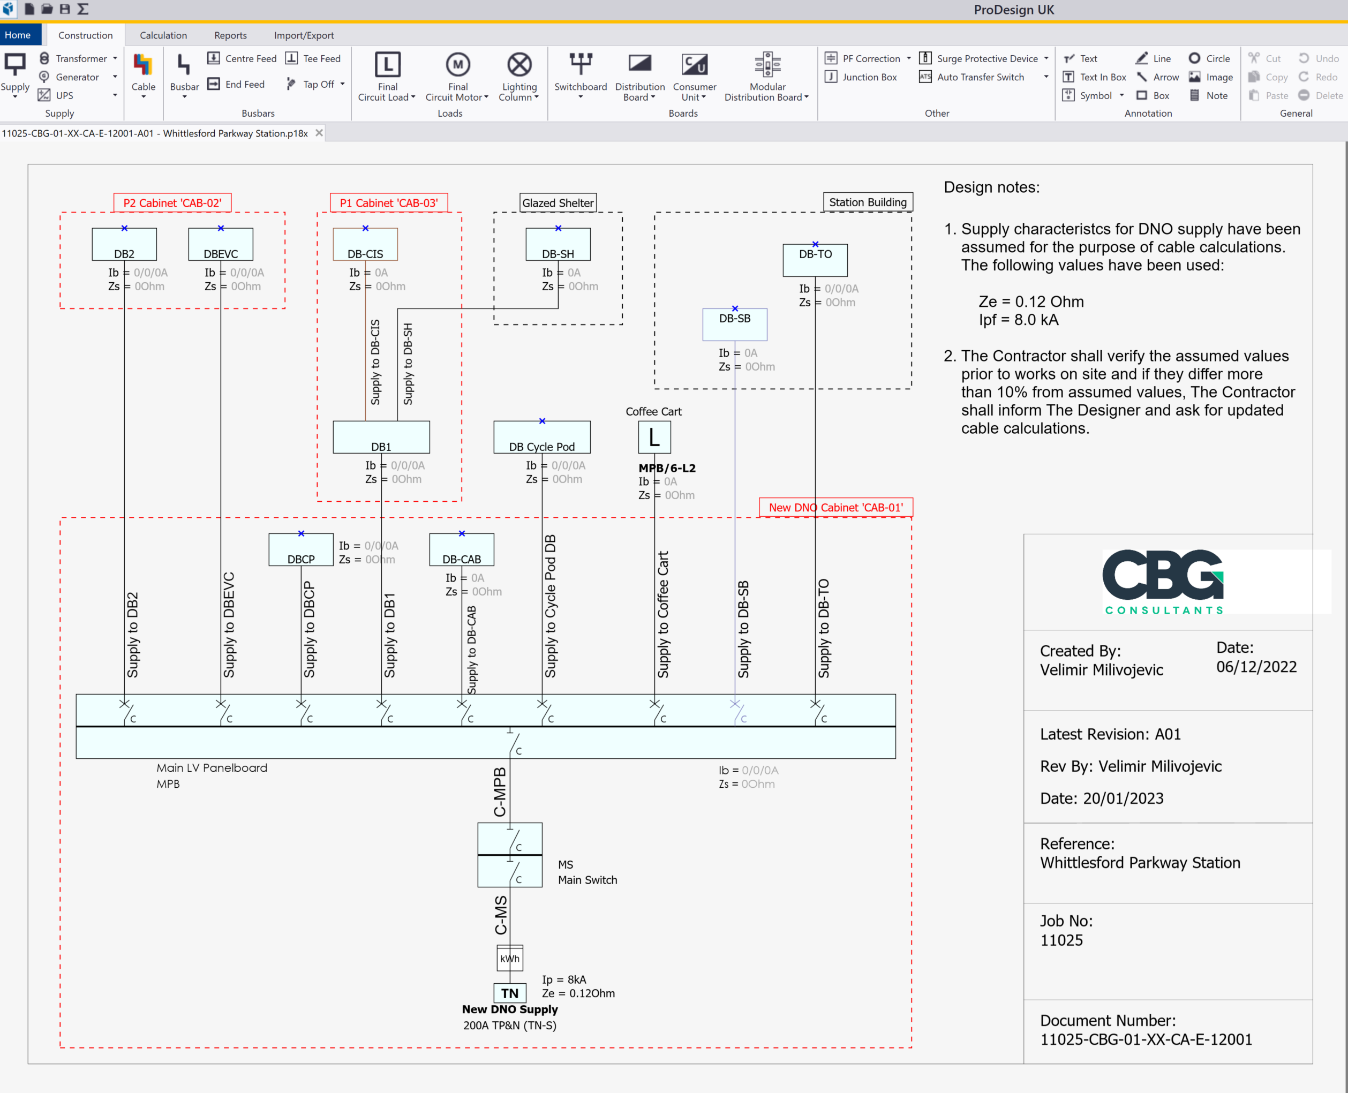This screenshot has height=1093, width=1348.
Task: Select the Circle annotation tool
Action: tap(1209, 58)
